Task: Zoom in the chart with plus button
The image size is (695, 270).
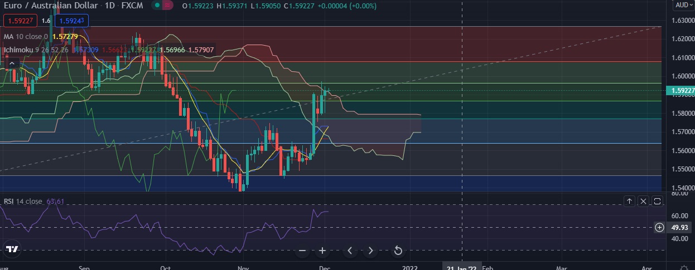Action: 322,251
